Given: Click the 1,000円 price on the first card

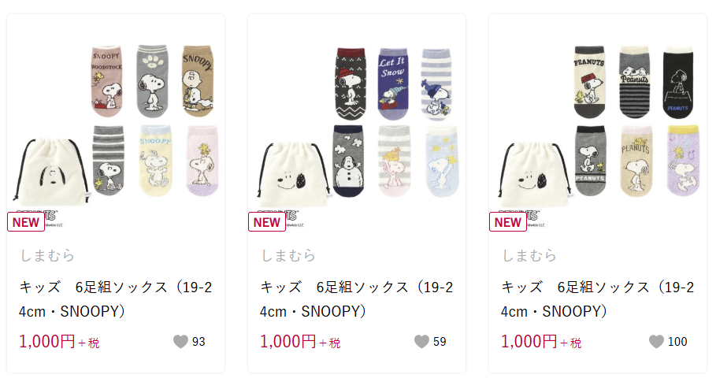Looking at the screenshot, I should point(47,341).
